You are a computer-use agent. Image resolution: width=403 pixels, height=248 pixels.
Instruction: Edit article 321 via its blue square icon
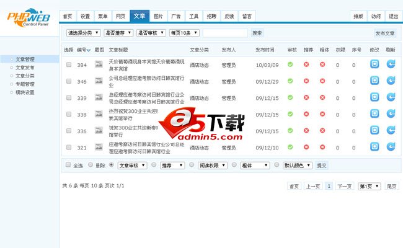pos(374,147)
